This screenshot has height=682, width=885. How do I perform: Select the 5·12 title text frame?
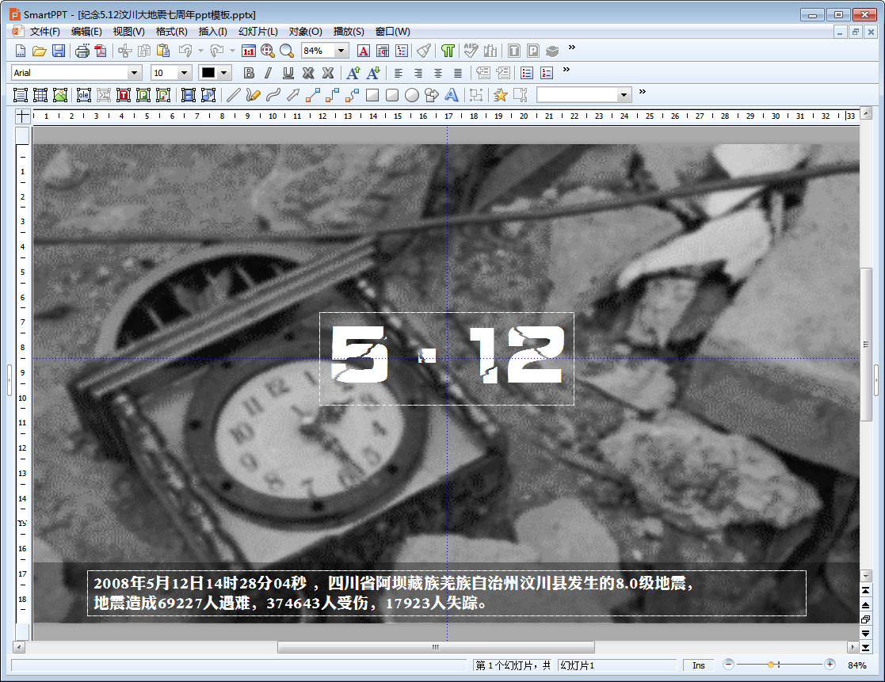(x=446, y=359)
